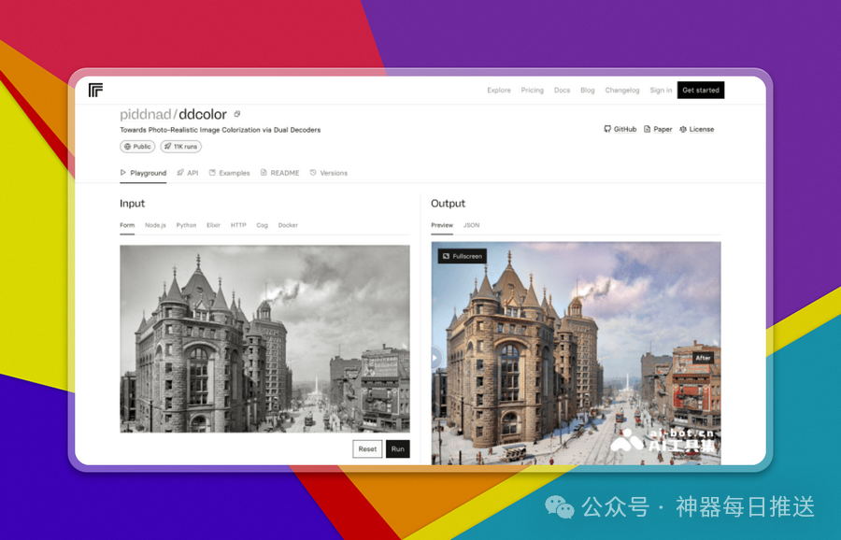Switch output to JSON view
The height and width of the screenshot is (540, 841).
click(471, 225)
